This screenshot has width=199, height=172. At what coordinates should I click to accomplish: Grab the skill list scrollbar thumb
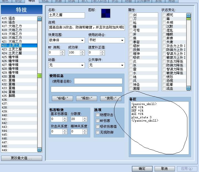pyautogui.click(x=39, y=76)
